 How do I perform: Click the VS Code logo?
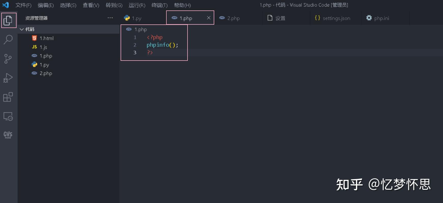pos(6,5)
